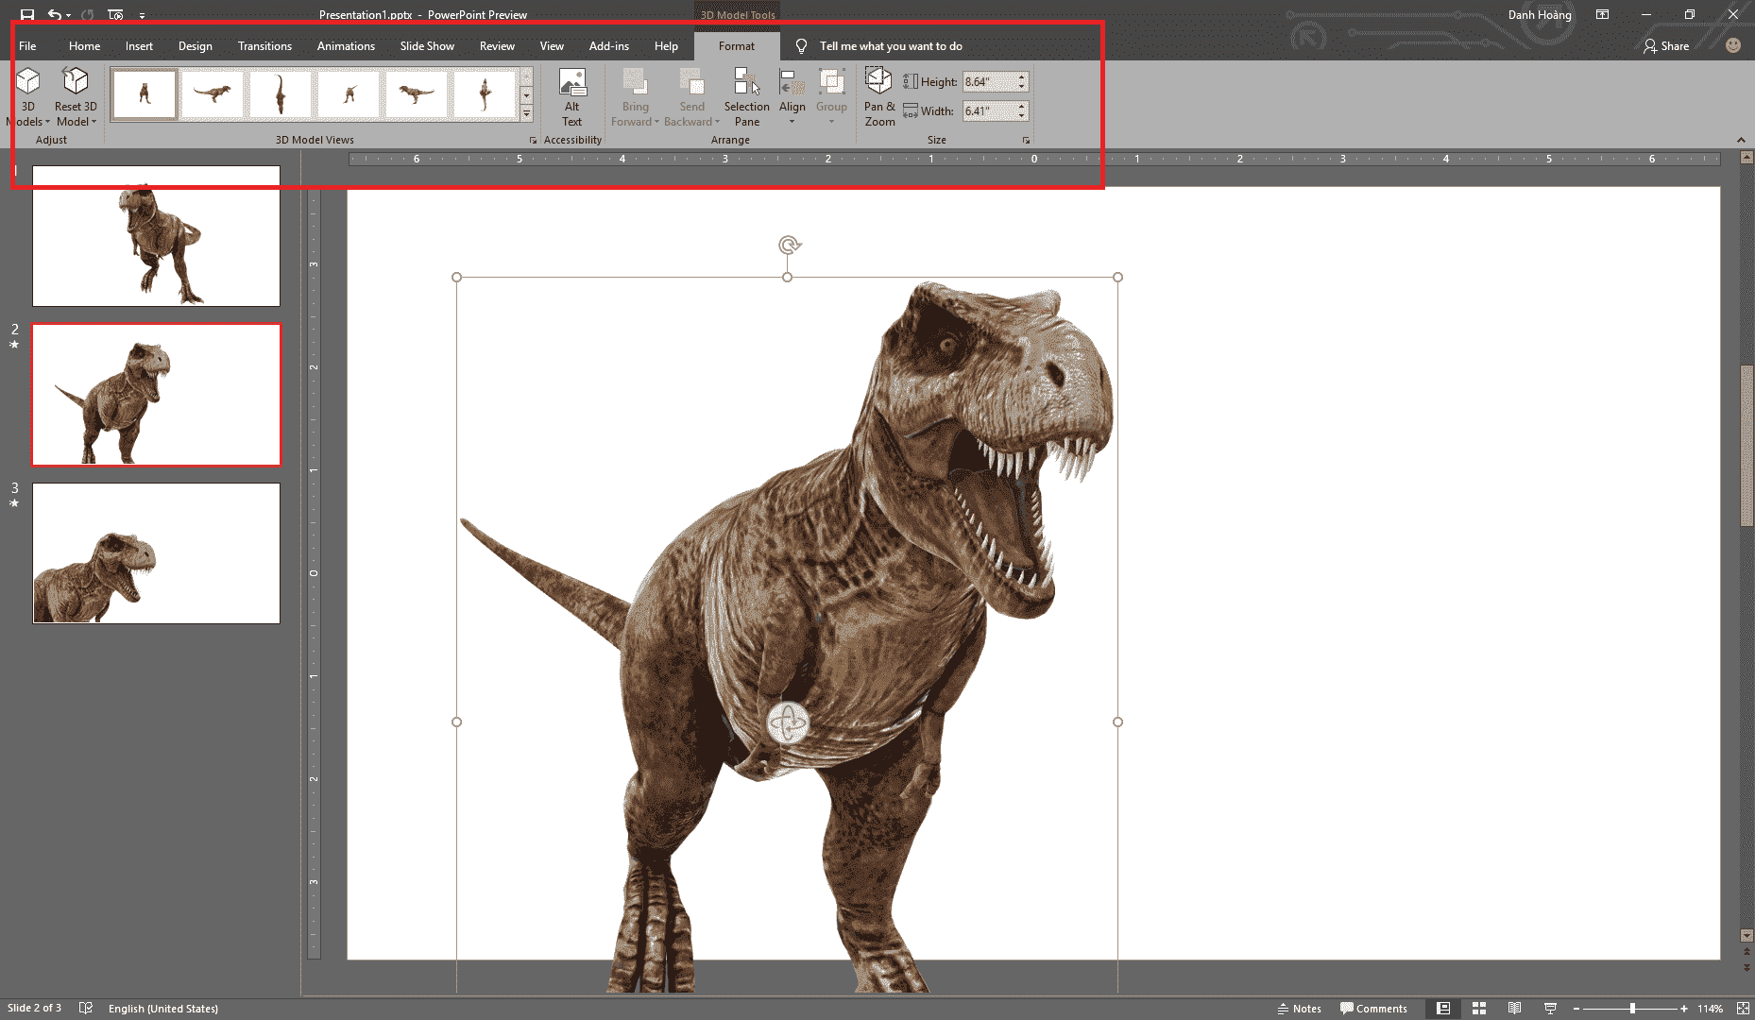This screenshot has height=1020, width=1755.
Task: Start Slide Show from status bar
Action: [x=1550, y=1009]
